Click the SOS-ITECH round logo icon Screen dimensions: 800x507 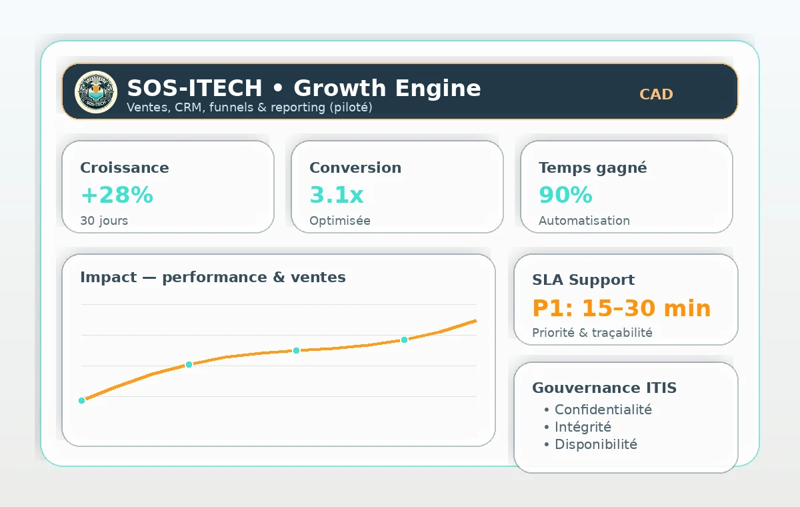96,92
